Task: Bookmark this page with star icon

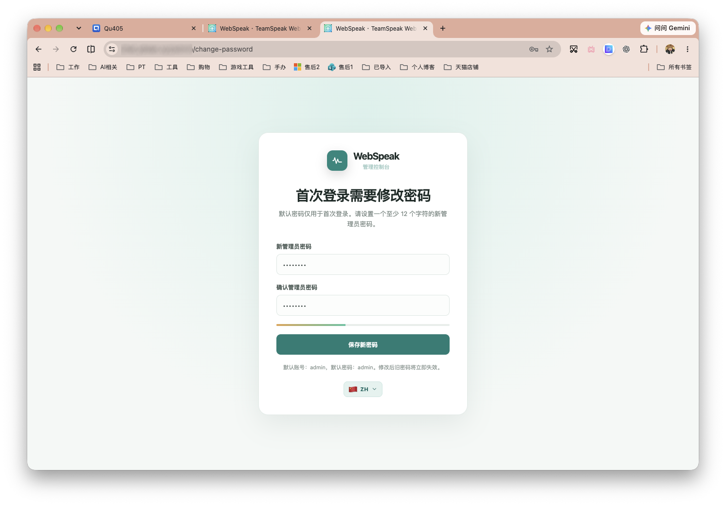Action: [549, 49]
